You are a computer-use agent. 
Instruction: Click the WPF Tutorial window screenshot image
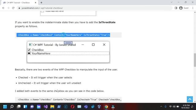click(x=68, y=52)
